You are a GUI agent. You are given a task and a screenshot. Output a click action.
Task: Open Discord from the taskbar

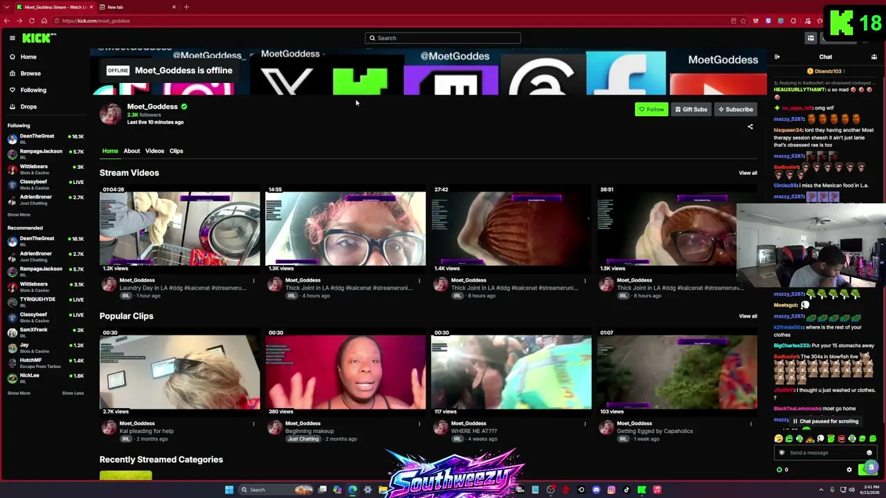tap(596, 490)
